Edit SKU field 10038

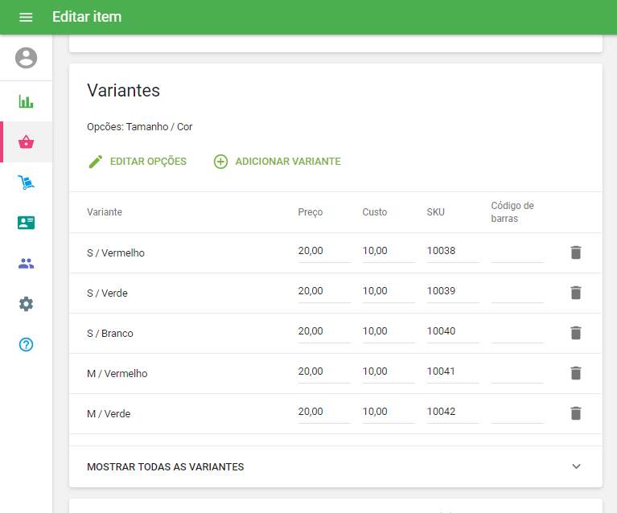[x=453, y=252]
